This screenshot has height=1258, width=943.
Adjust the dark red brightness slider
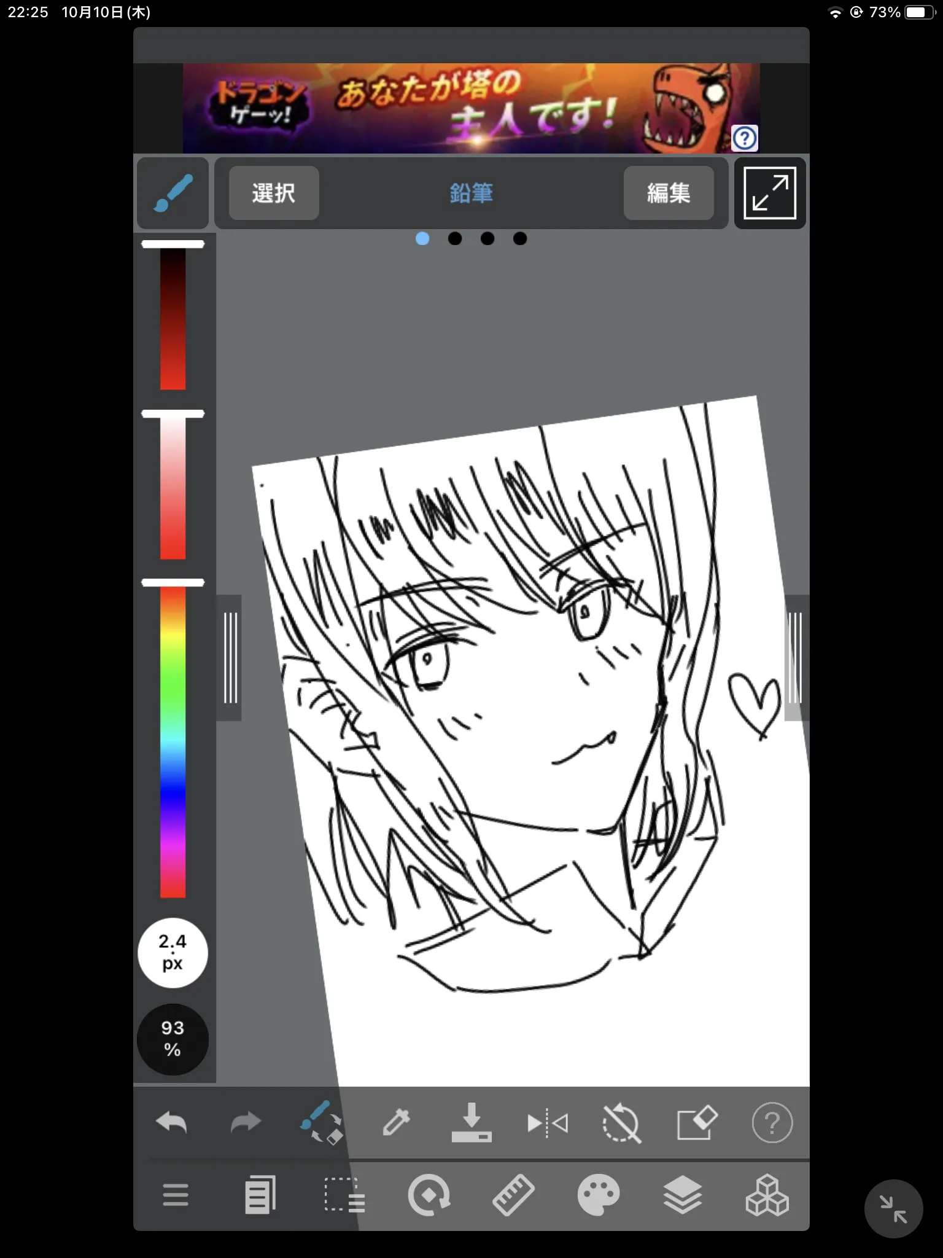click(x=173, y=315)
